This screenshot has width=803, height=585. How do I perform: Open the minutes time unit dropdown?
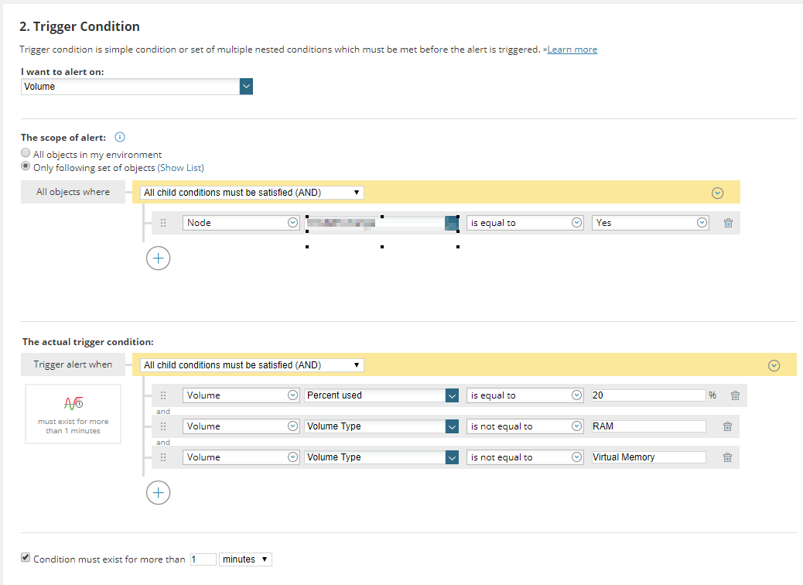(x=245, y=559)
